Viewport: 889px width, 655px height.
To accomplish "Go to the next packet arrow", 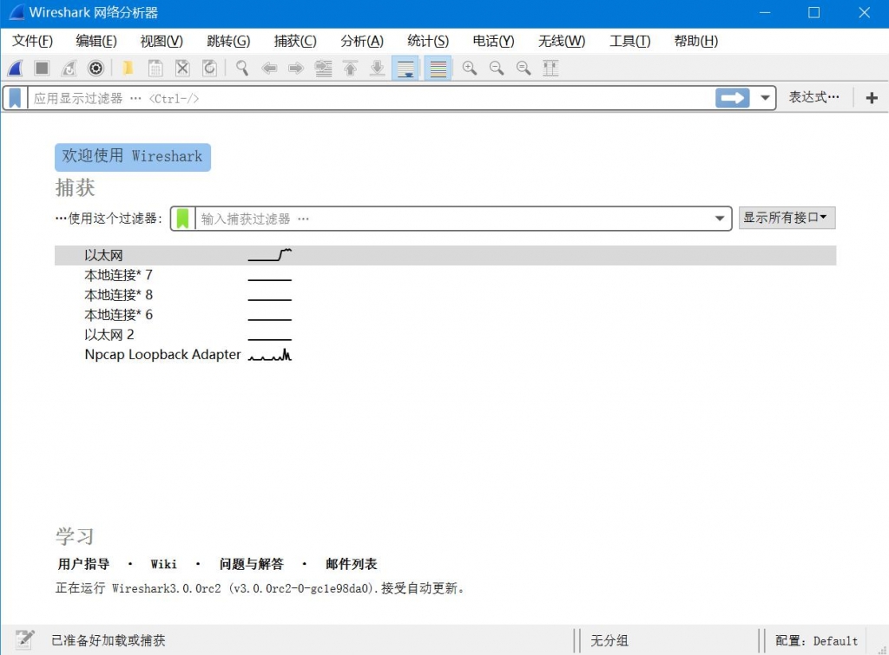I will tap(296, 69).
